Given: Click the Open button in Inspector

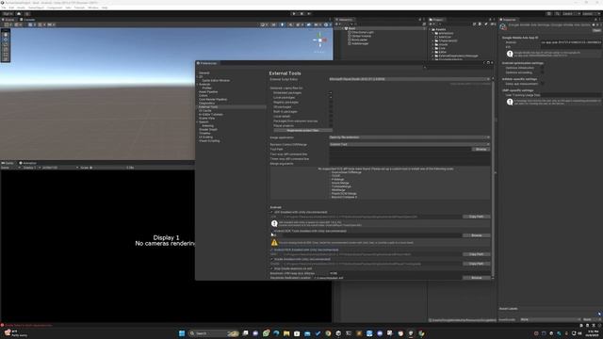Looking at the screenshot, I should point(596,30).
